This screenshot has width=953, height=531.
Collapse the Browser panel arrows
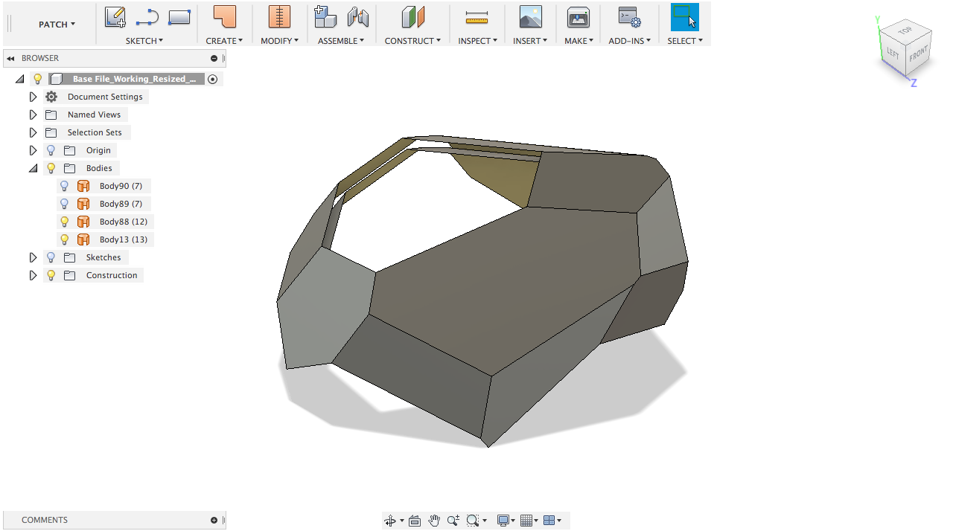point(10,58)
